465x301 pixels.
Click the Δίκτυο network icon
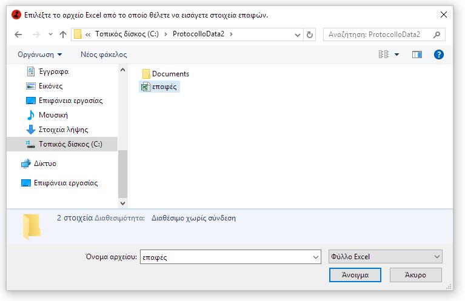(x=26, y=164)
